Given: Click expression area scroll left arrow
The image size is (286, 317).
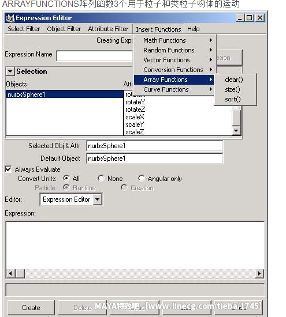Looking at the screenshot, I should tap(11, 274).
